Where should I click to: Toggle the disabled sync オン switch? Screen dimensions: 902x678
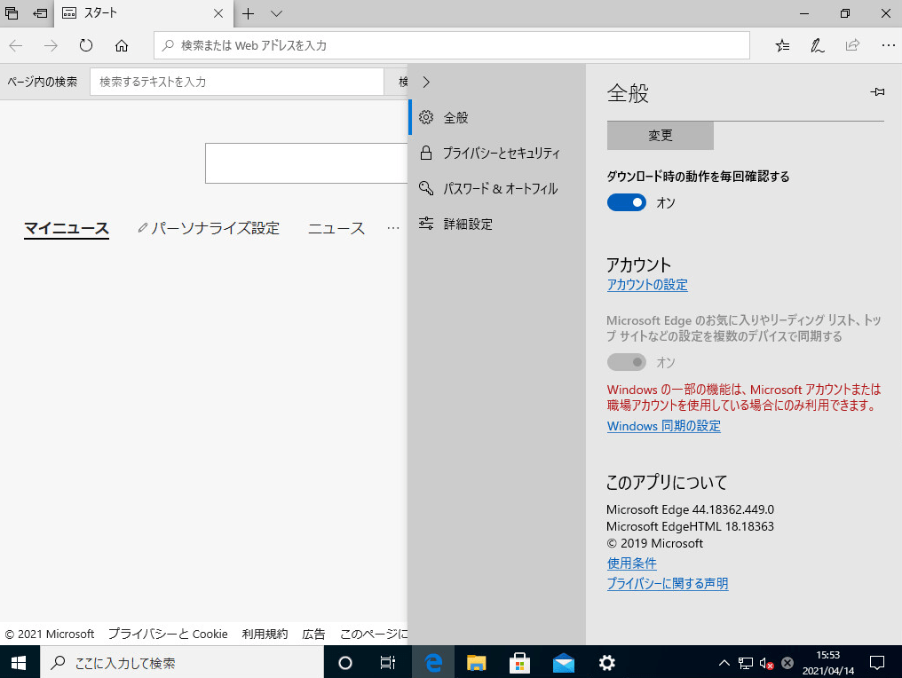pos(627,362)
